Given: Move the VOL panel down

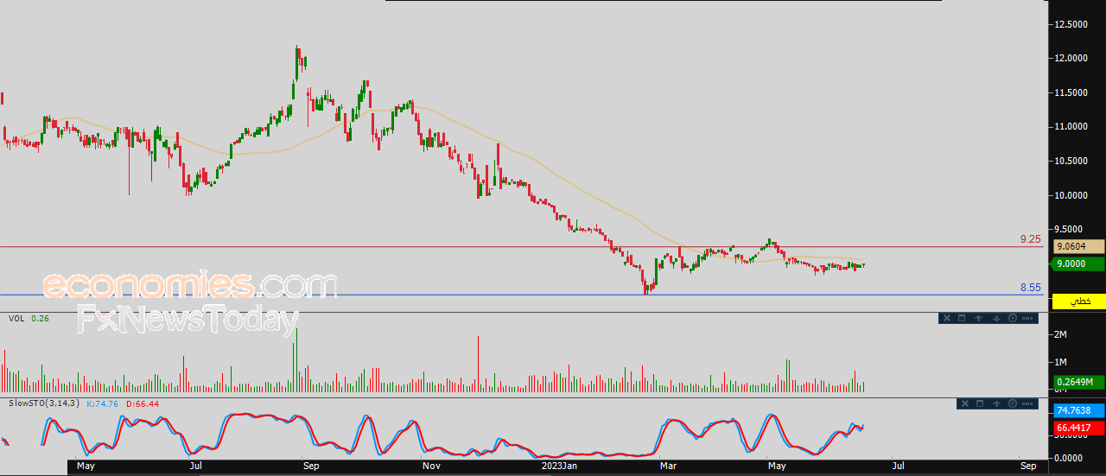Looking at the screenshot, I should [995, 318].
